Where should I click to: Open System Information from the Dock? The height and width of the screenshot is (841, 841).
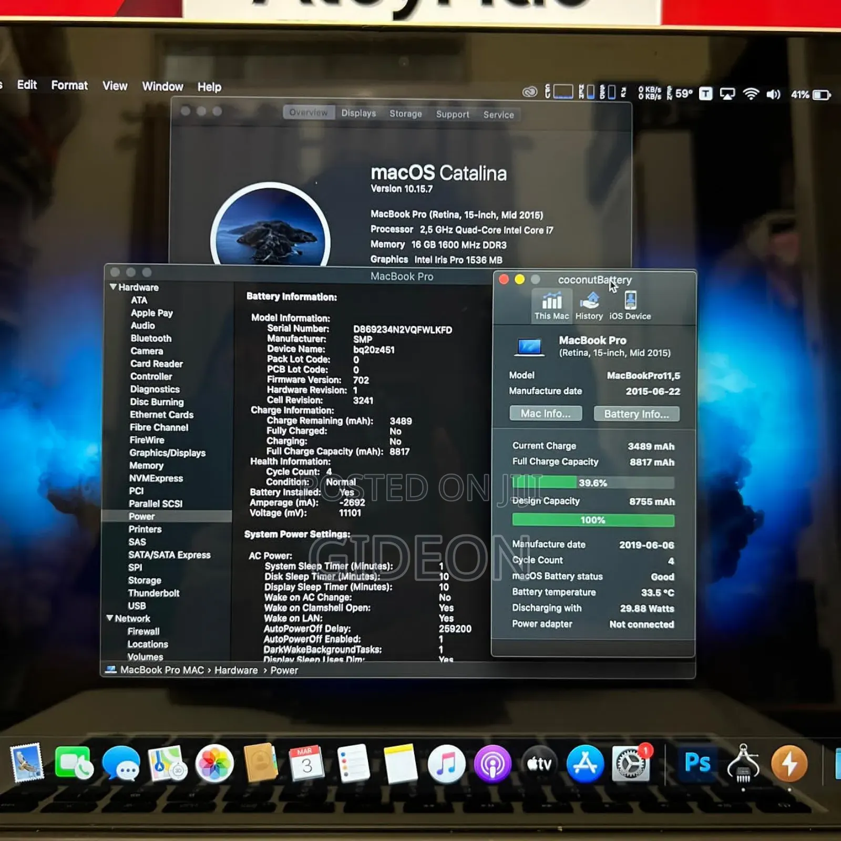click(x=743, y=763)
